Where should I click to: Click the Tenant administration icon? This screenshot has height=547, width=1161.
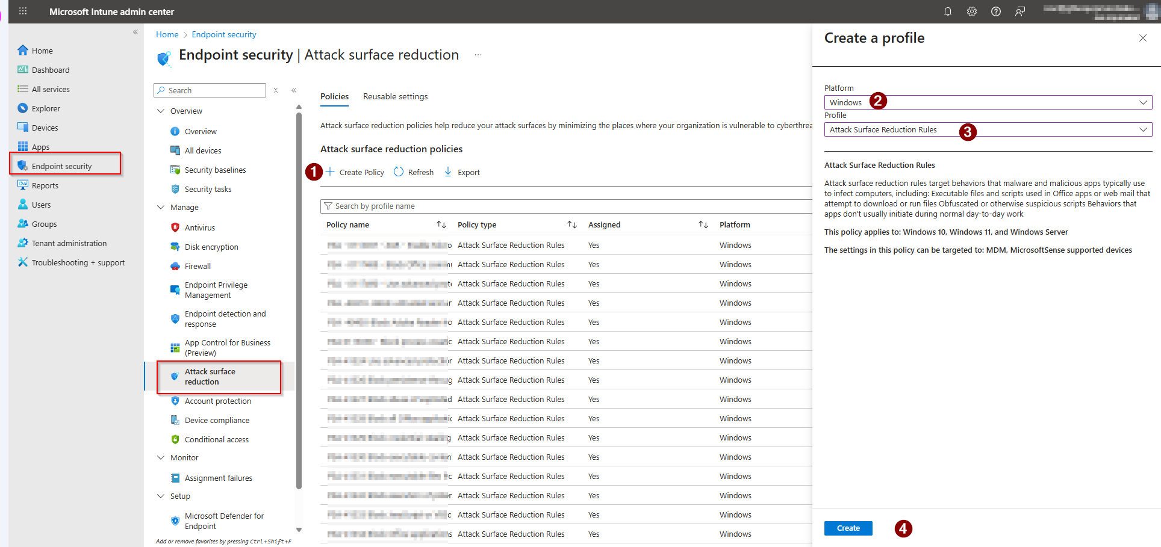point(23,243)
